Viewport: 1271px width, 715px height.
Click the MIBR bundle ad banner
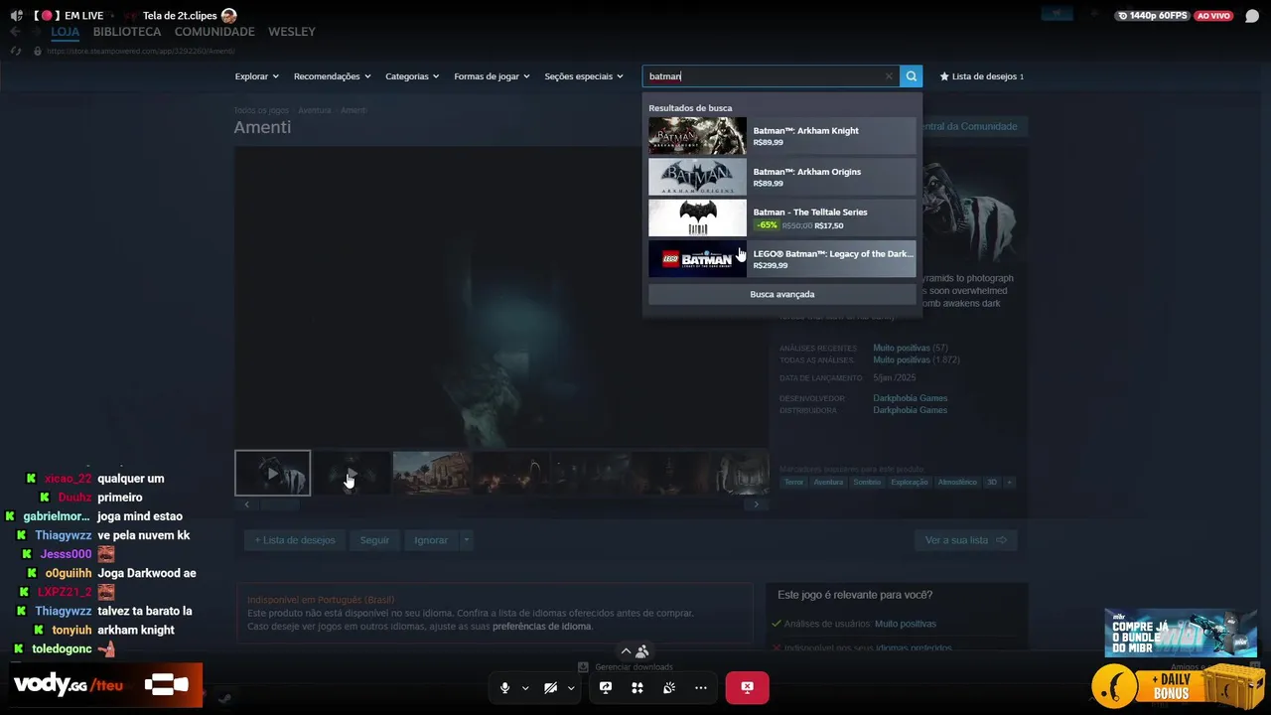tap(1181, 633)
